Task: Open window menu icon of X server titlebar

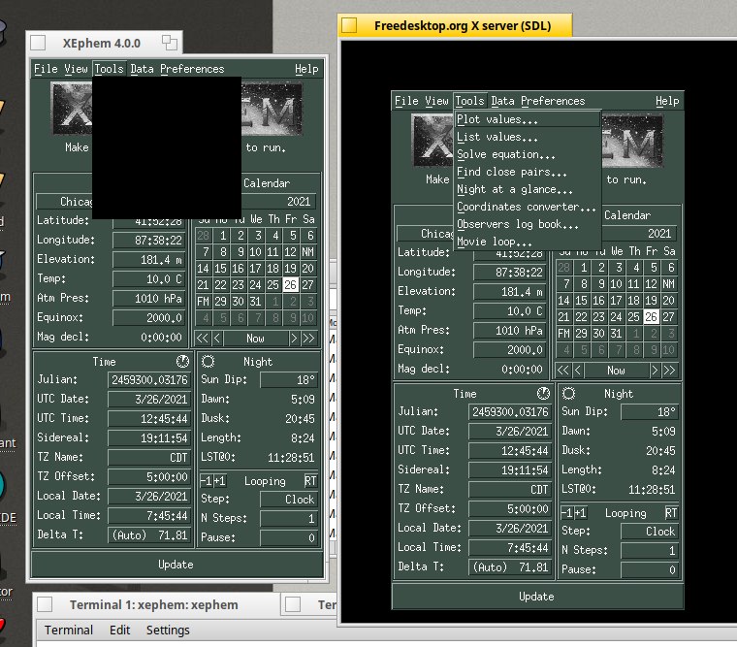Action: 349,25
